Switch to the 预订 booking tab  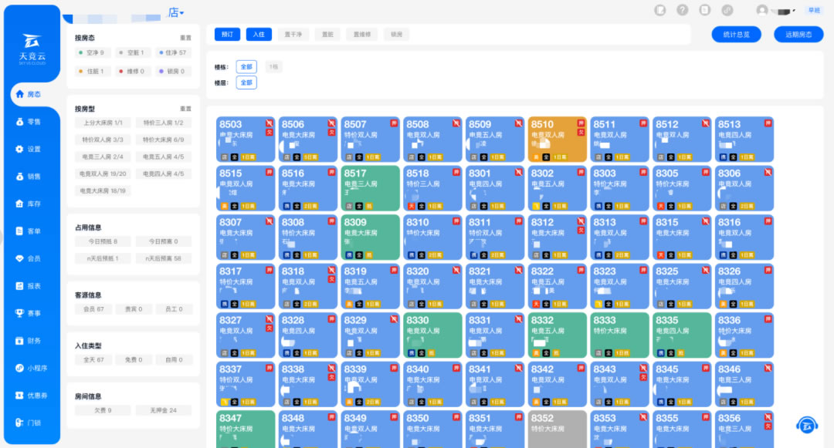point(227,35)
